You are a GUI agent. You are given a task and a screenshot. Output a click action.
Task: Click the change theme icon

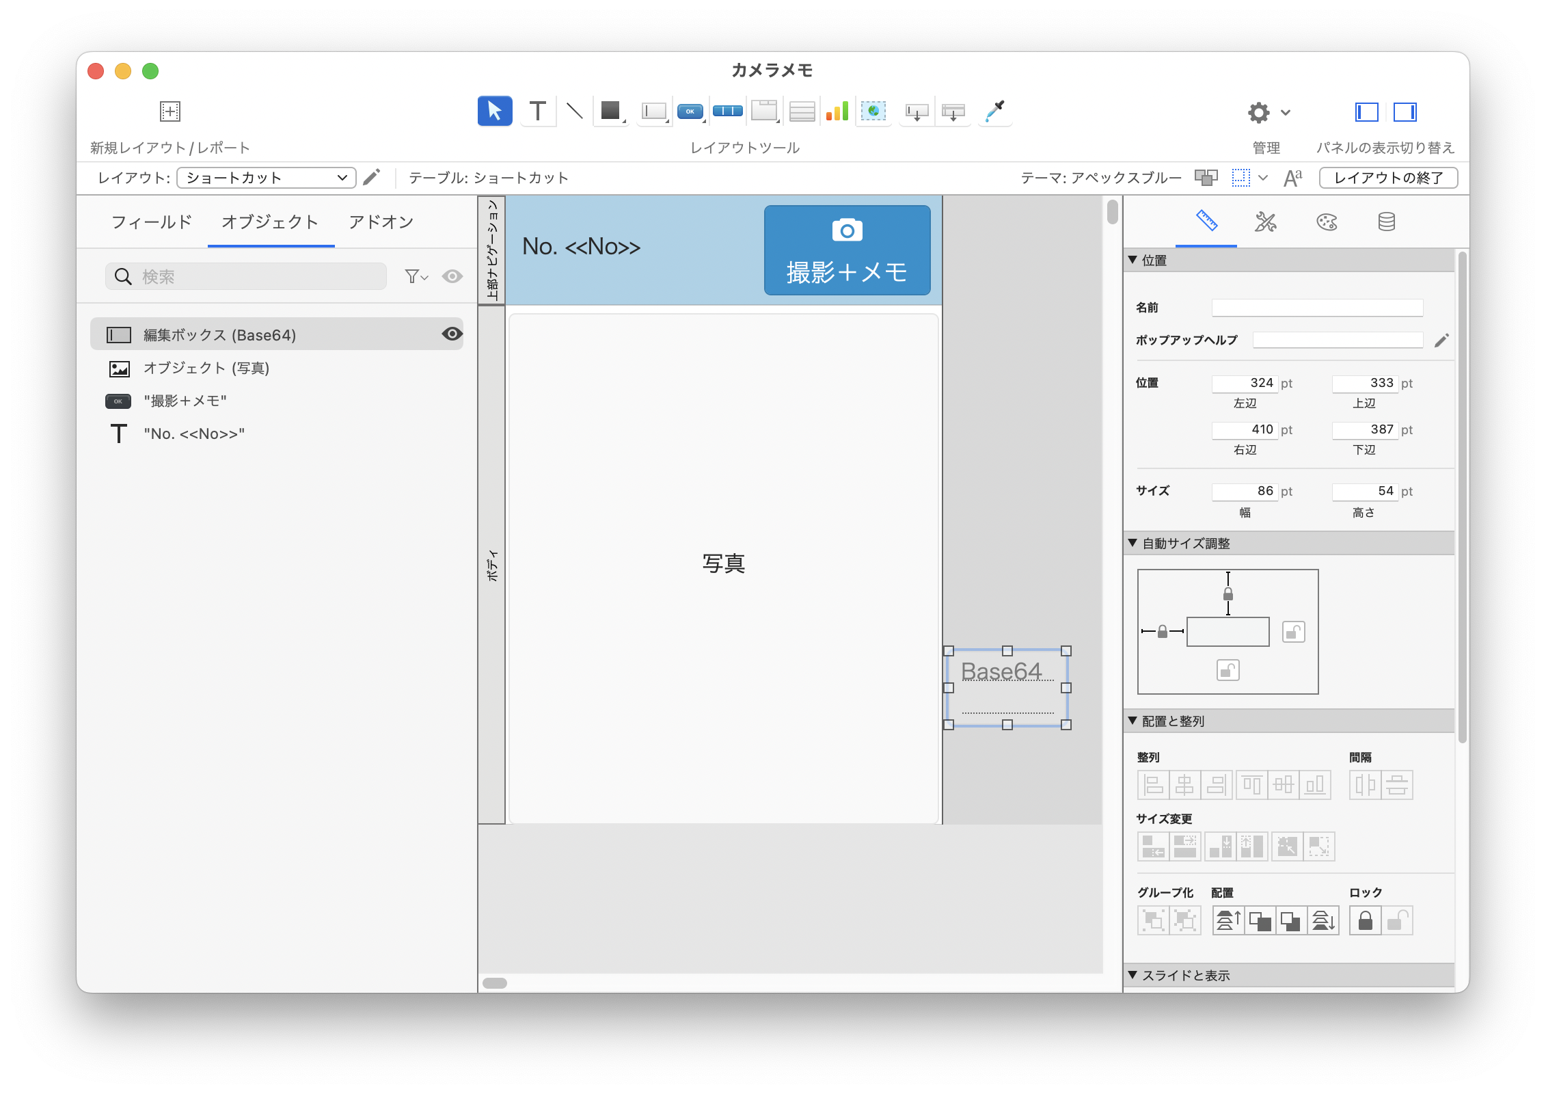[x=1206, y=178]
